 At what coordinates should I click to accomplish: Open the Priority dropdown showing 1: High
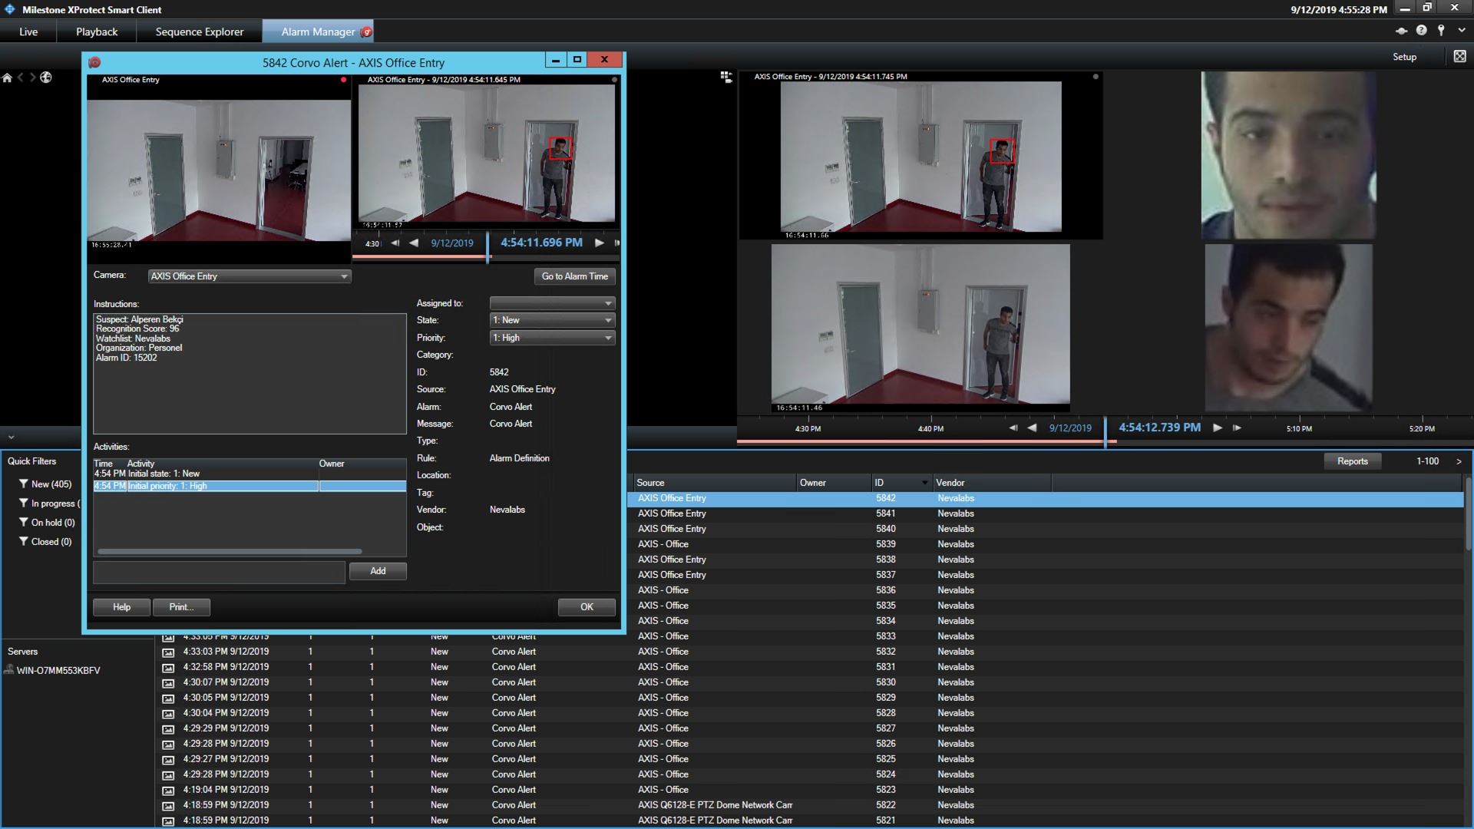tap(552, 338)
